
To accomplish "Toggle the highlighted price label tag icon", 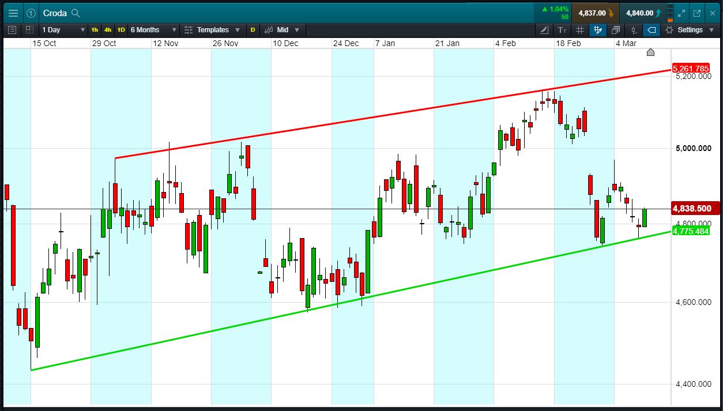I will tap(652, 30).
